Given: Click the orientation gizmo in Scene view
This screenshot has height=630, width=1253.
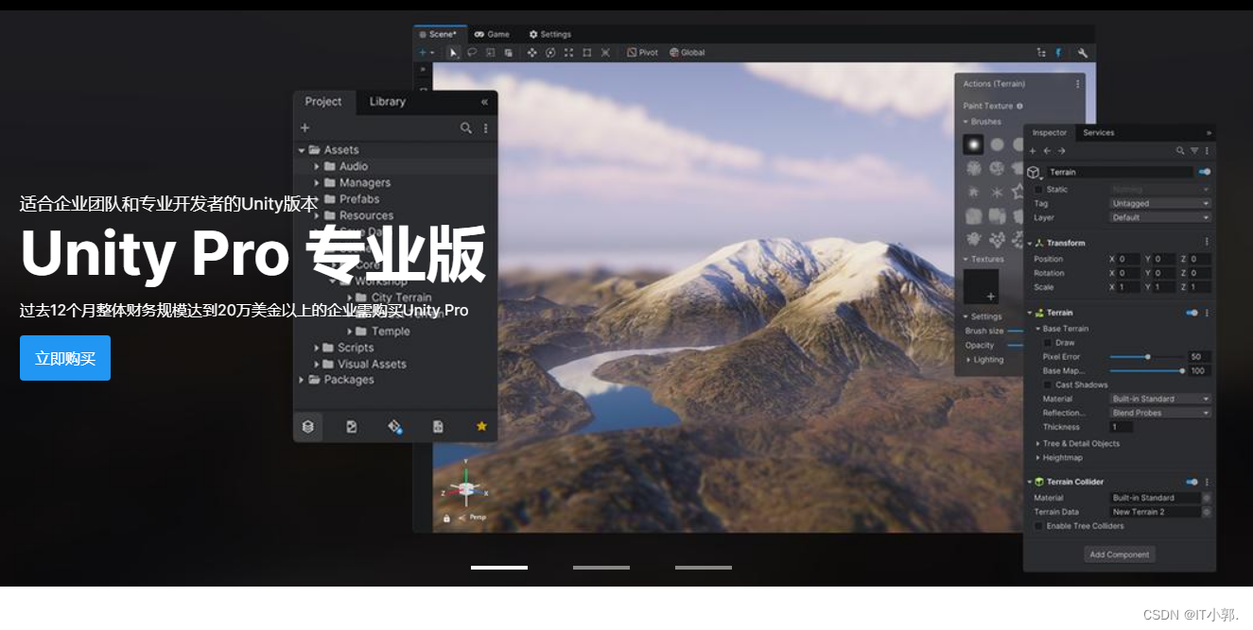Looking at the screenshot, I should click(464, 487).
